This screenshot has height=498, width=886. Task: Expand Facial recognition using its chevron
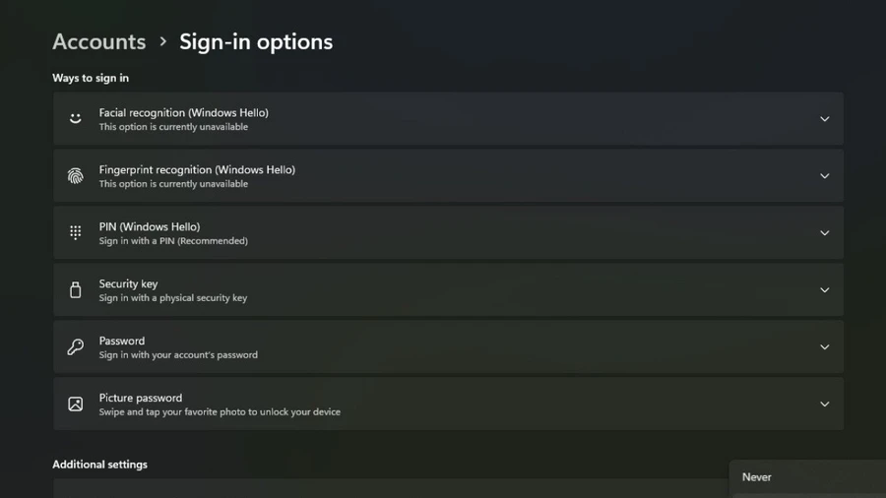[824, 119]
